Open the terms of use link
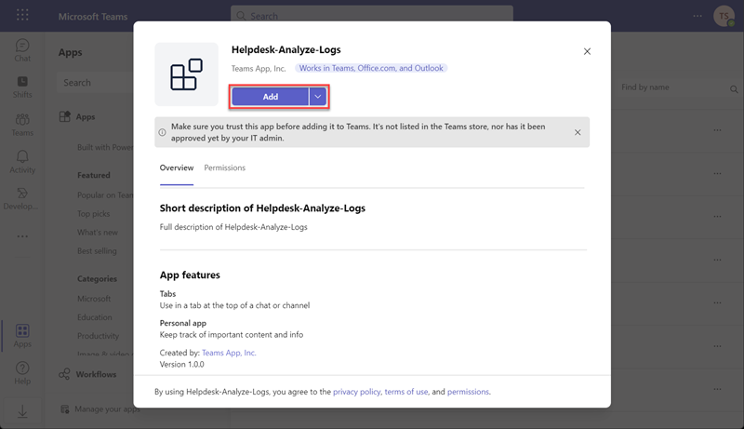The height and width of the screenshot is (429, 744). (x=406, y=392)
